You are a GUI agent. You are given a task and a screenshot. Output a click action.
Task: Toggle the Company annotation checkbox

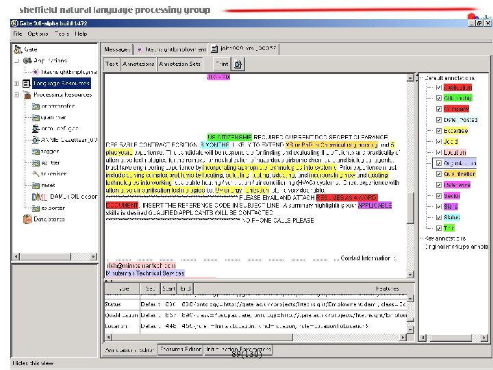tap(439, 109)
